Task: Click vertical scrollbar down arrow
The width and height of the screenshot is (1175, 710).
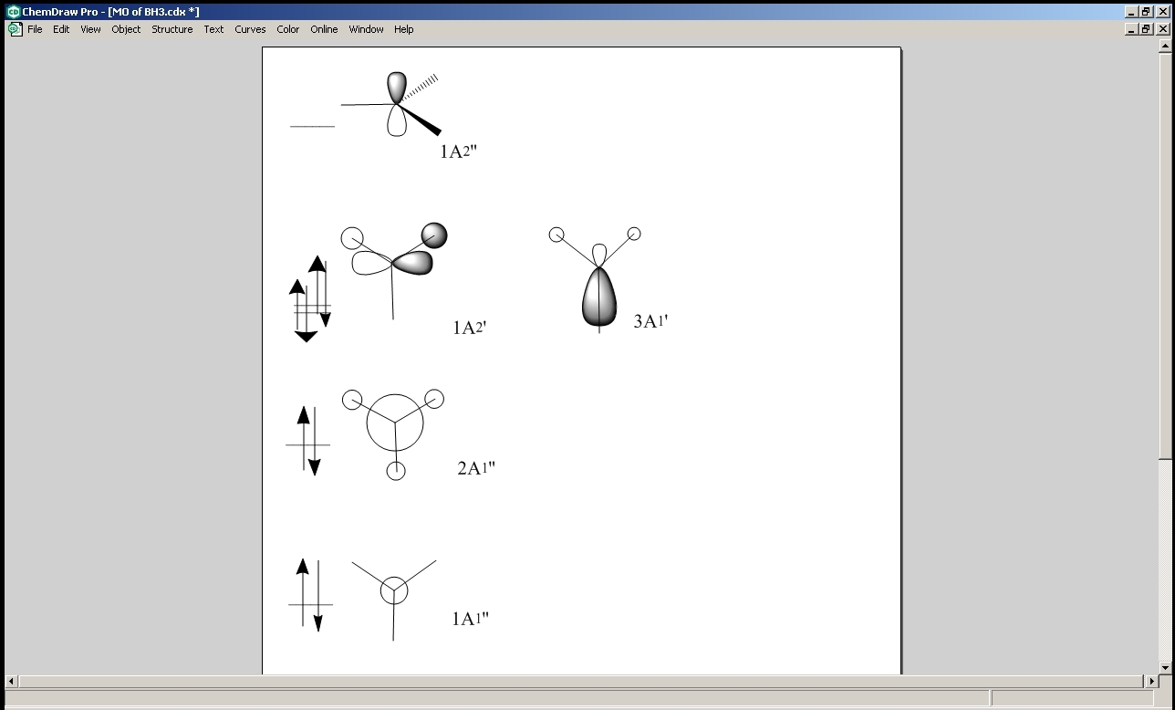Action: (x=1164, y=668)
